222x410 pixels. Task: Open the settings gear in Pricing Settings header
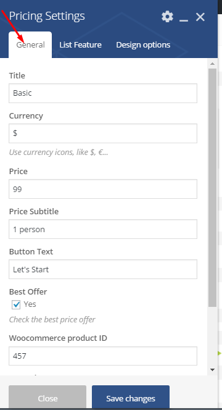click(167, 17)
